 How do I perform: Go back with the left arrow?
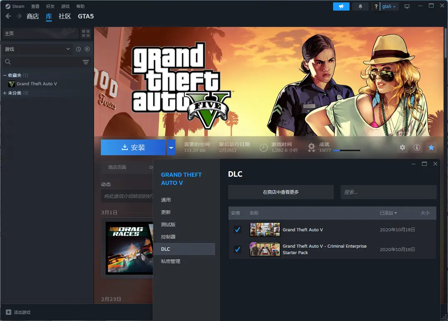pos(8,16)
